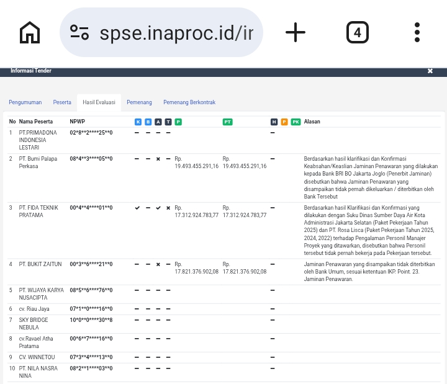Click NPWP 07*3**4****13**0
The image size is (447, 384).
[91, 357]
